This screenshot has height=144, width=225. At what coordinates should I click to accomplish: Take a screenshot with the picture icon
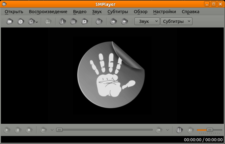pyautogui.click(x=48, y=22)
